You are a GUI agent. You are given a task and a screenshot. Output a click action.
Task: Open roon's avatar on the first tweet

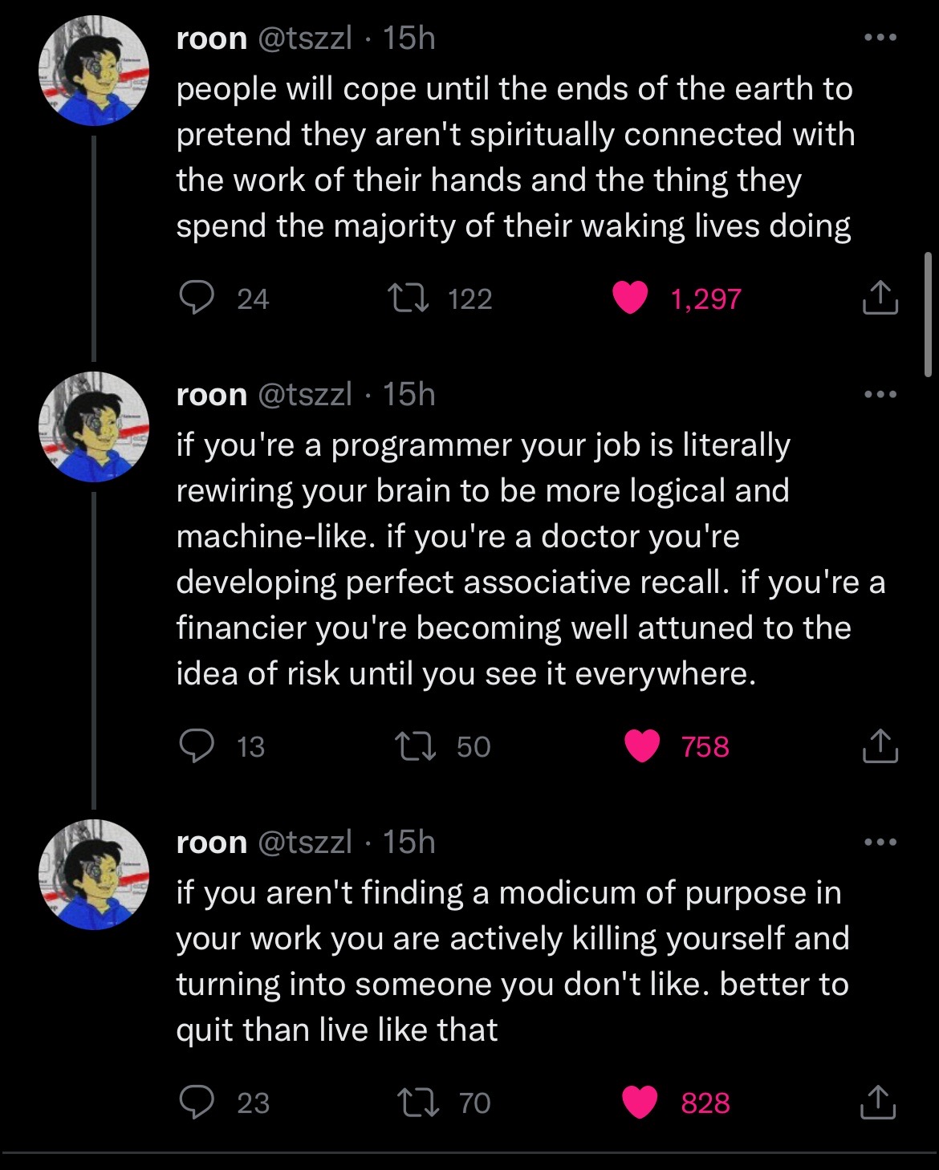94,71
